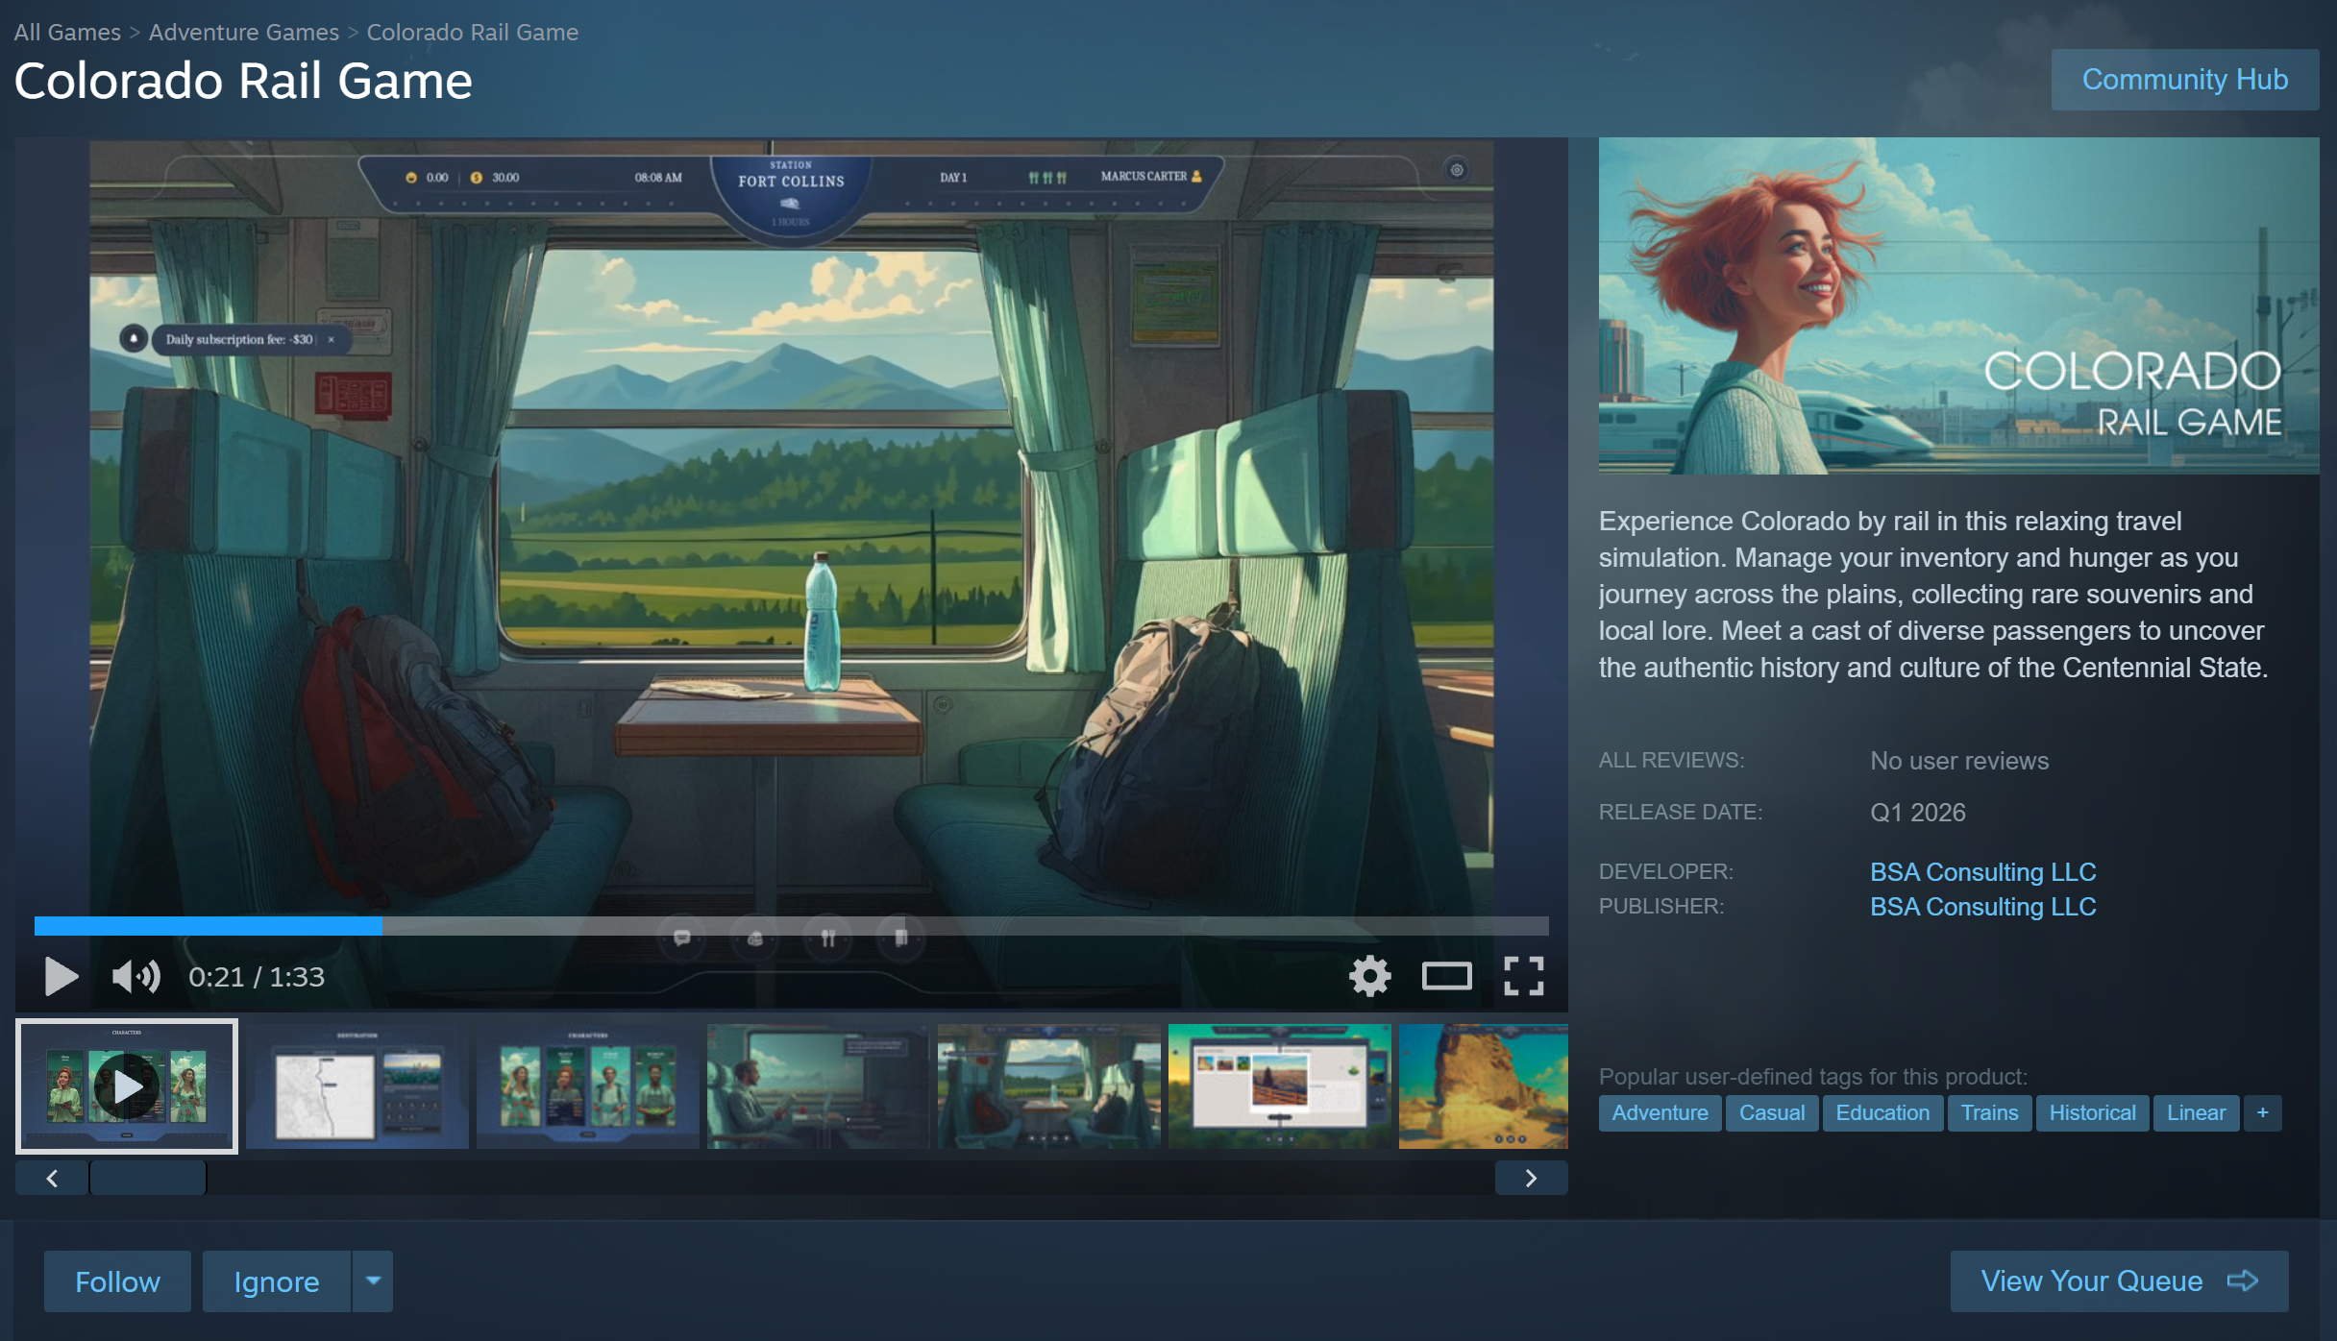This screenshot has width=2337, height=1341.
Task: Play the trailer video
Action: point(61,976)
